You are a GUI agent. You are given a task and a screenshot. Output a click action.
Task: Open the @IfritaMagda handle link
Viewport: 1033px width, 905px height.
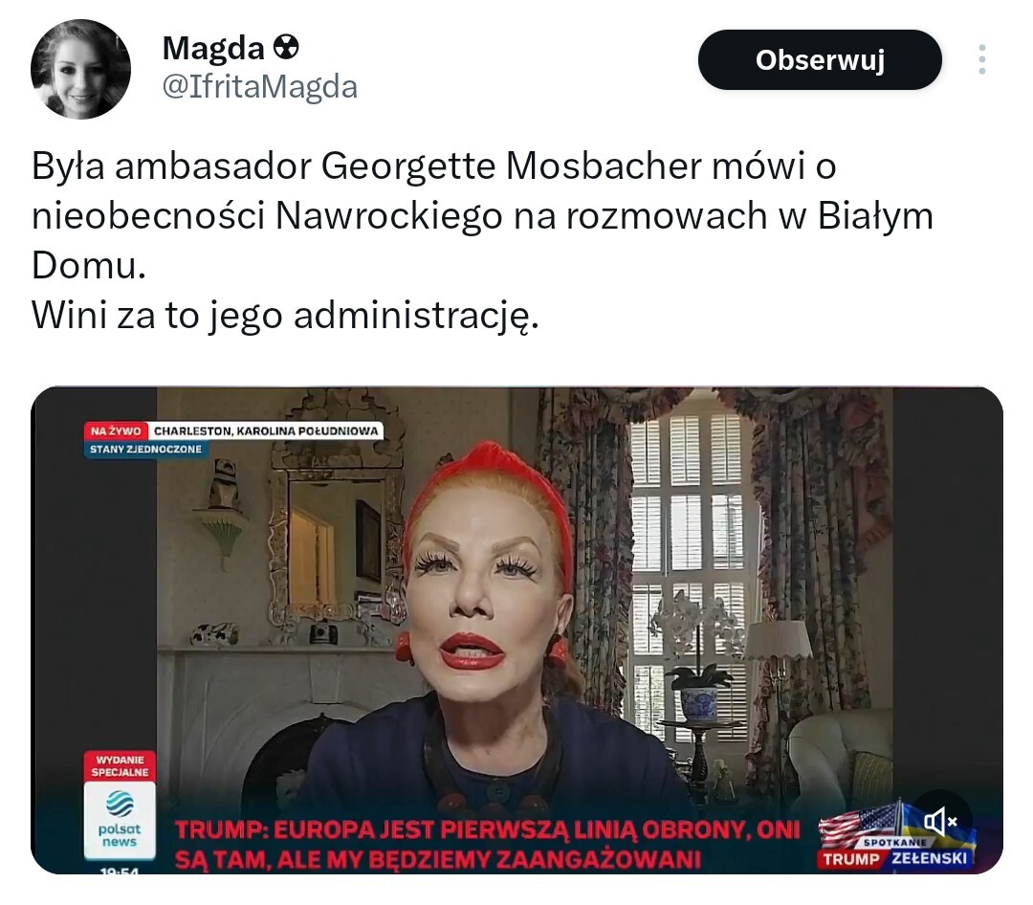pyautogui.click(x=259, y=86)
